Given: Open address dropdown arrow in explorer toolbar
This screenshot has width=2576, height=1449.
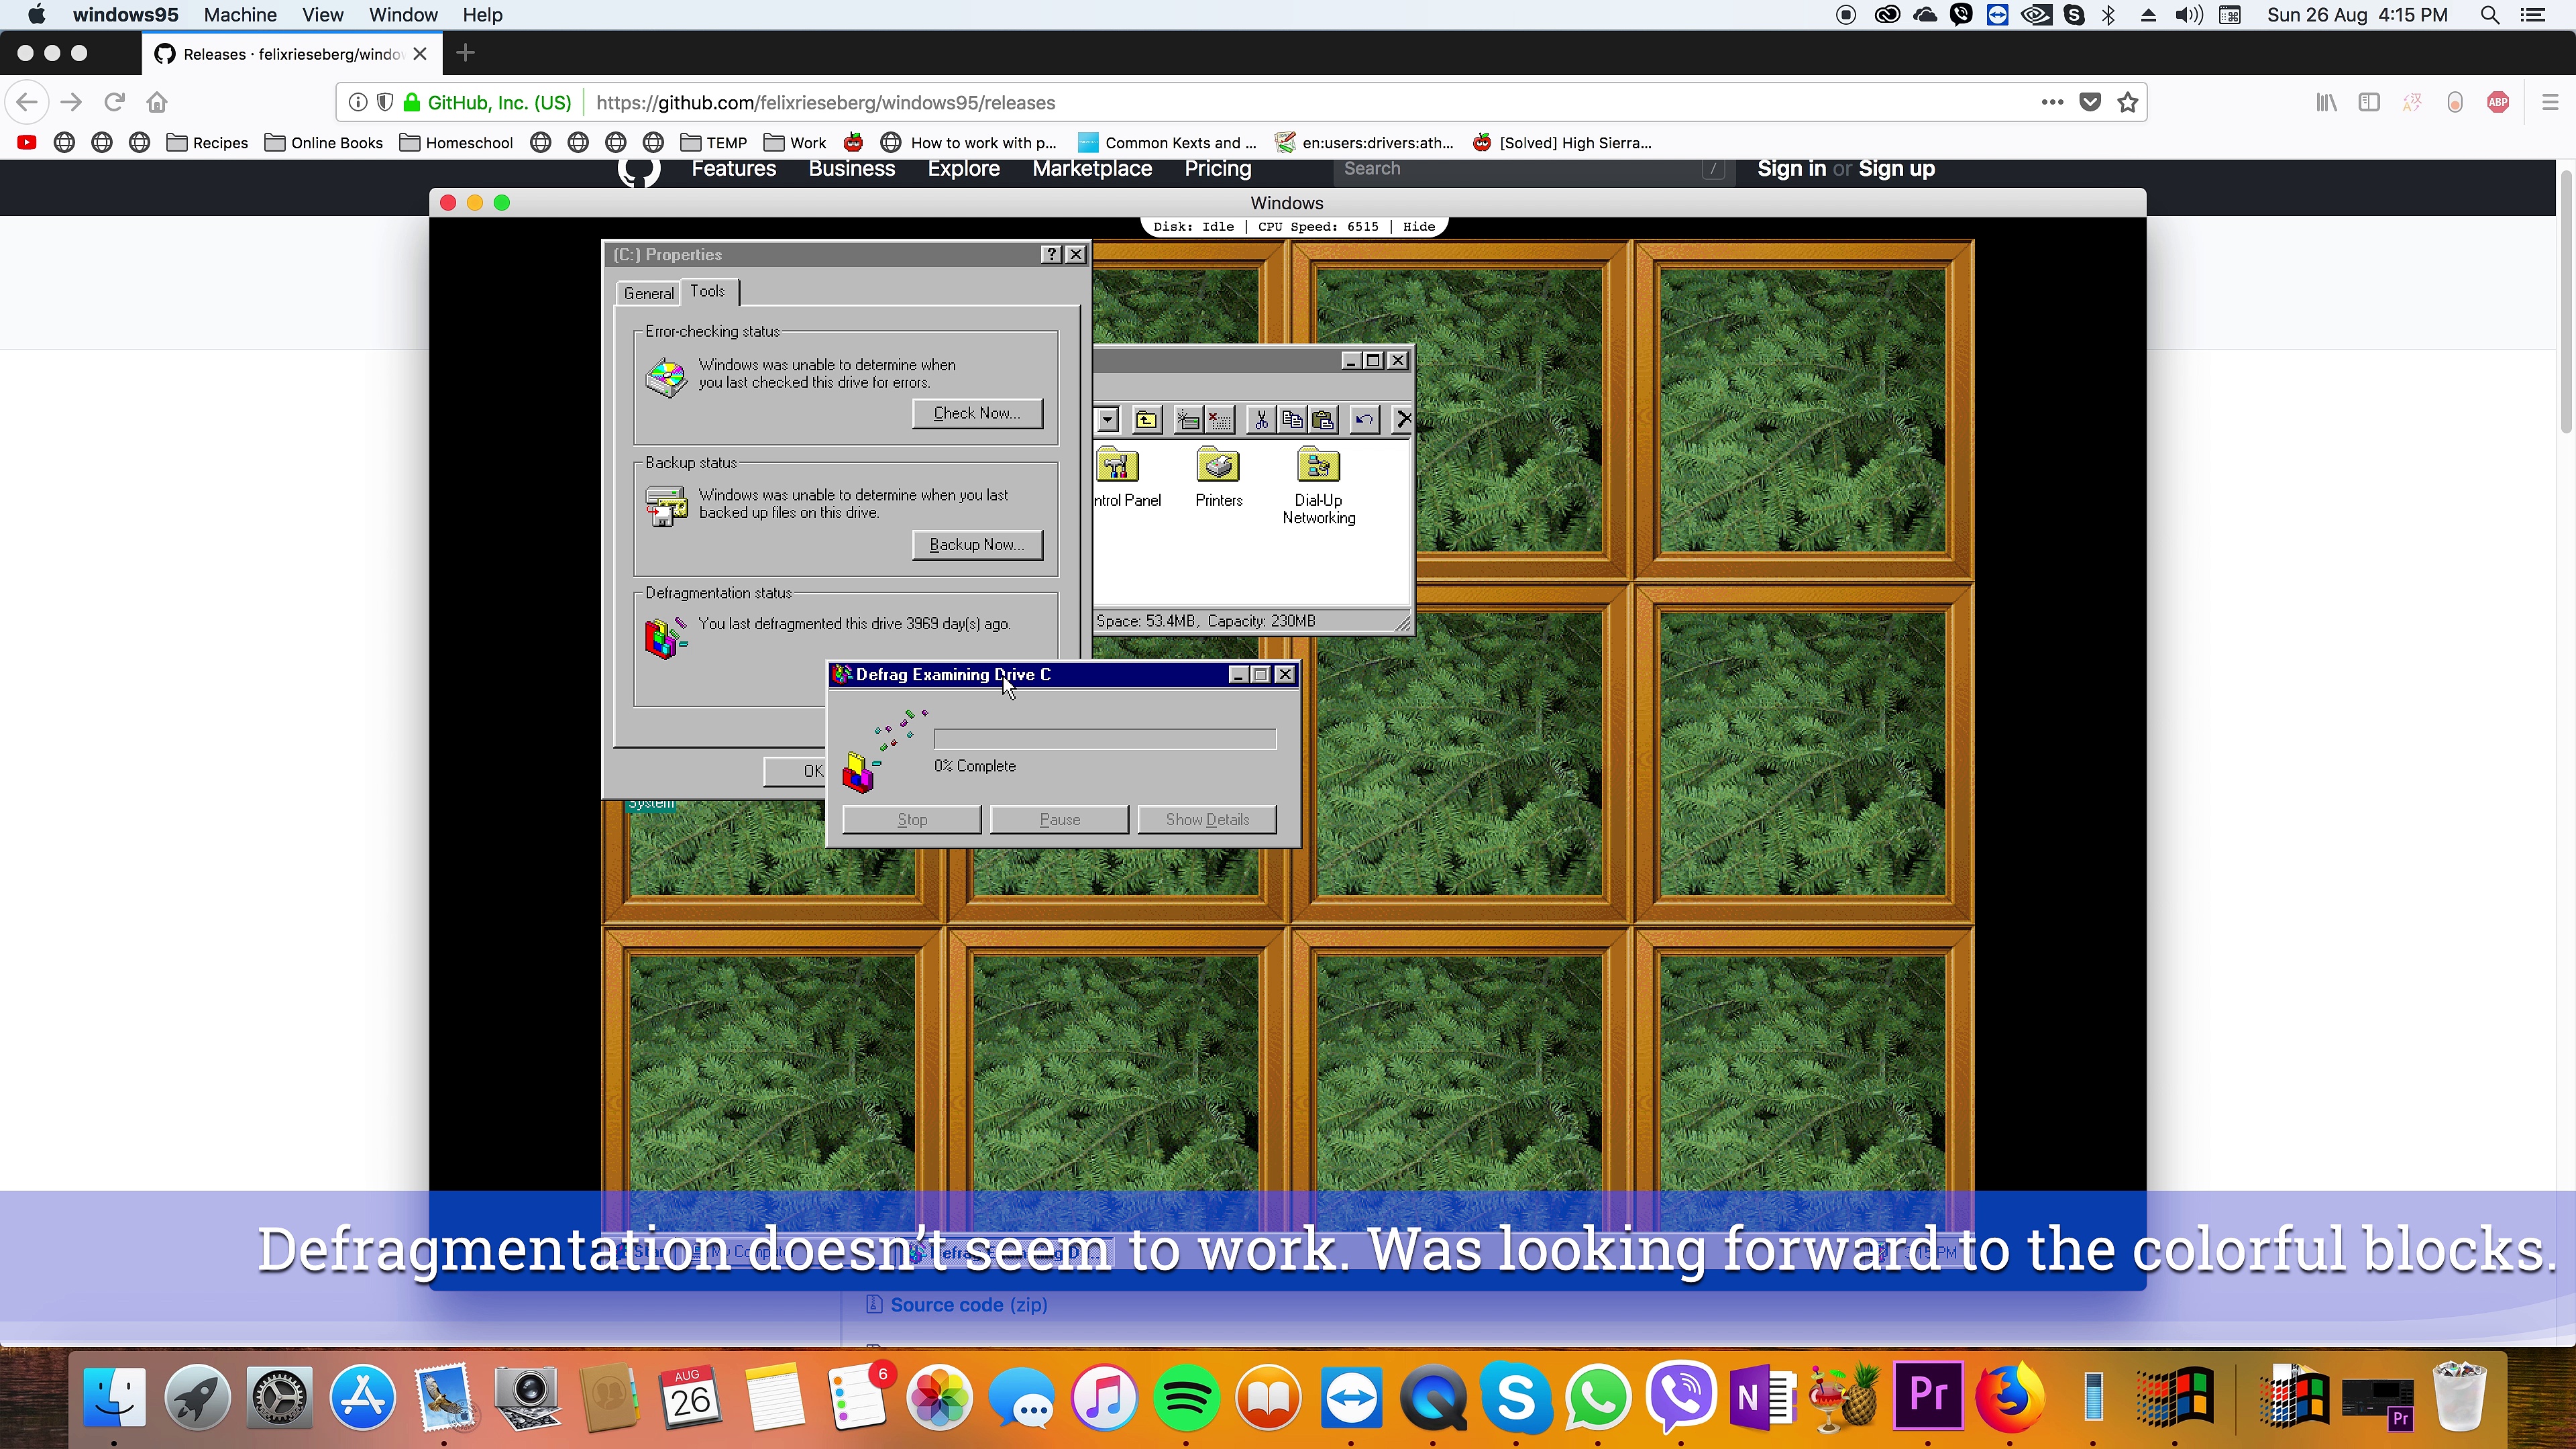Looking at the screenshot, I should tap(1107, 420).
